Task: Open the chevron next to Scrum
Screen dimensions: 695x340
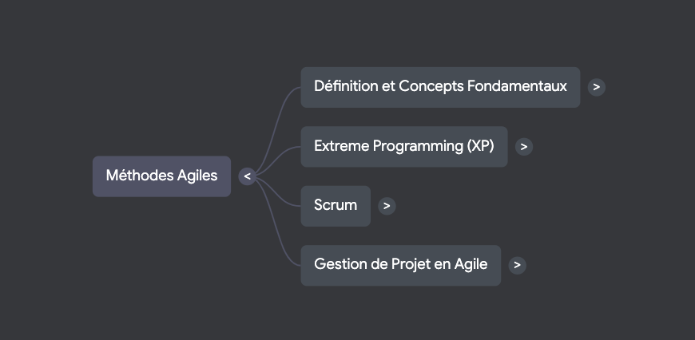Action: (x=387, y=206)
